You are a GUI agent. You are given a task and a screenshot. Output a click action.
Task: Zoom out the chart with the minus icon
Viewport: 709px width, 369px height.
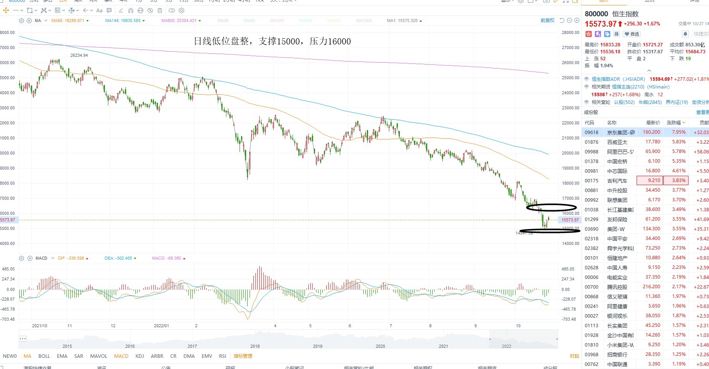tap(569, 20)
